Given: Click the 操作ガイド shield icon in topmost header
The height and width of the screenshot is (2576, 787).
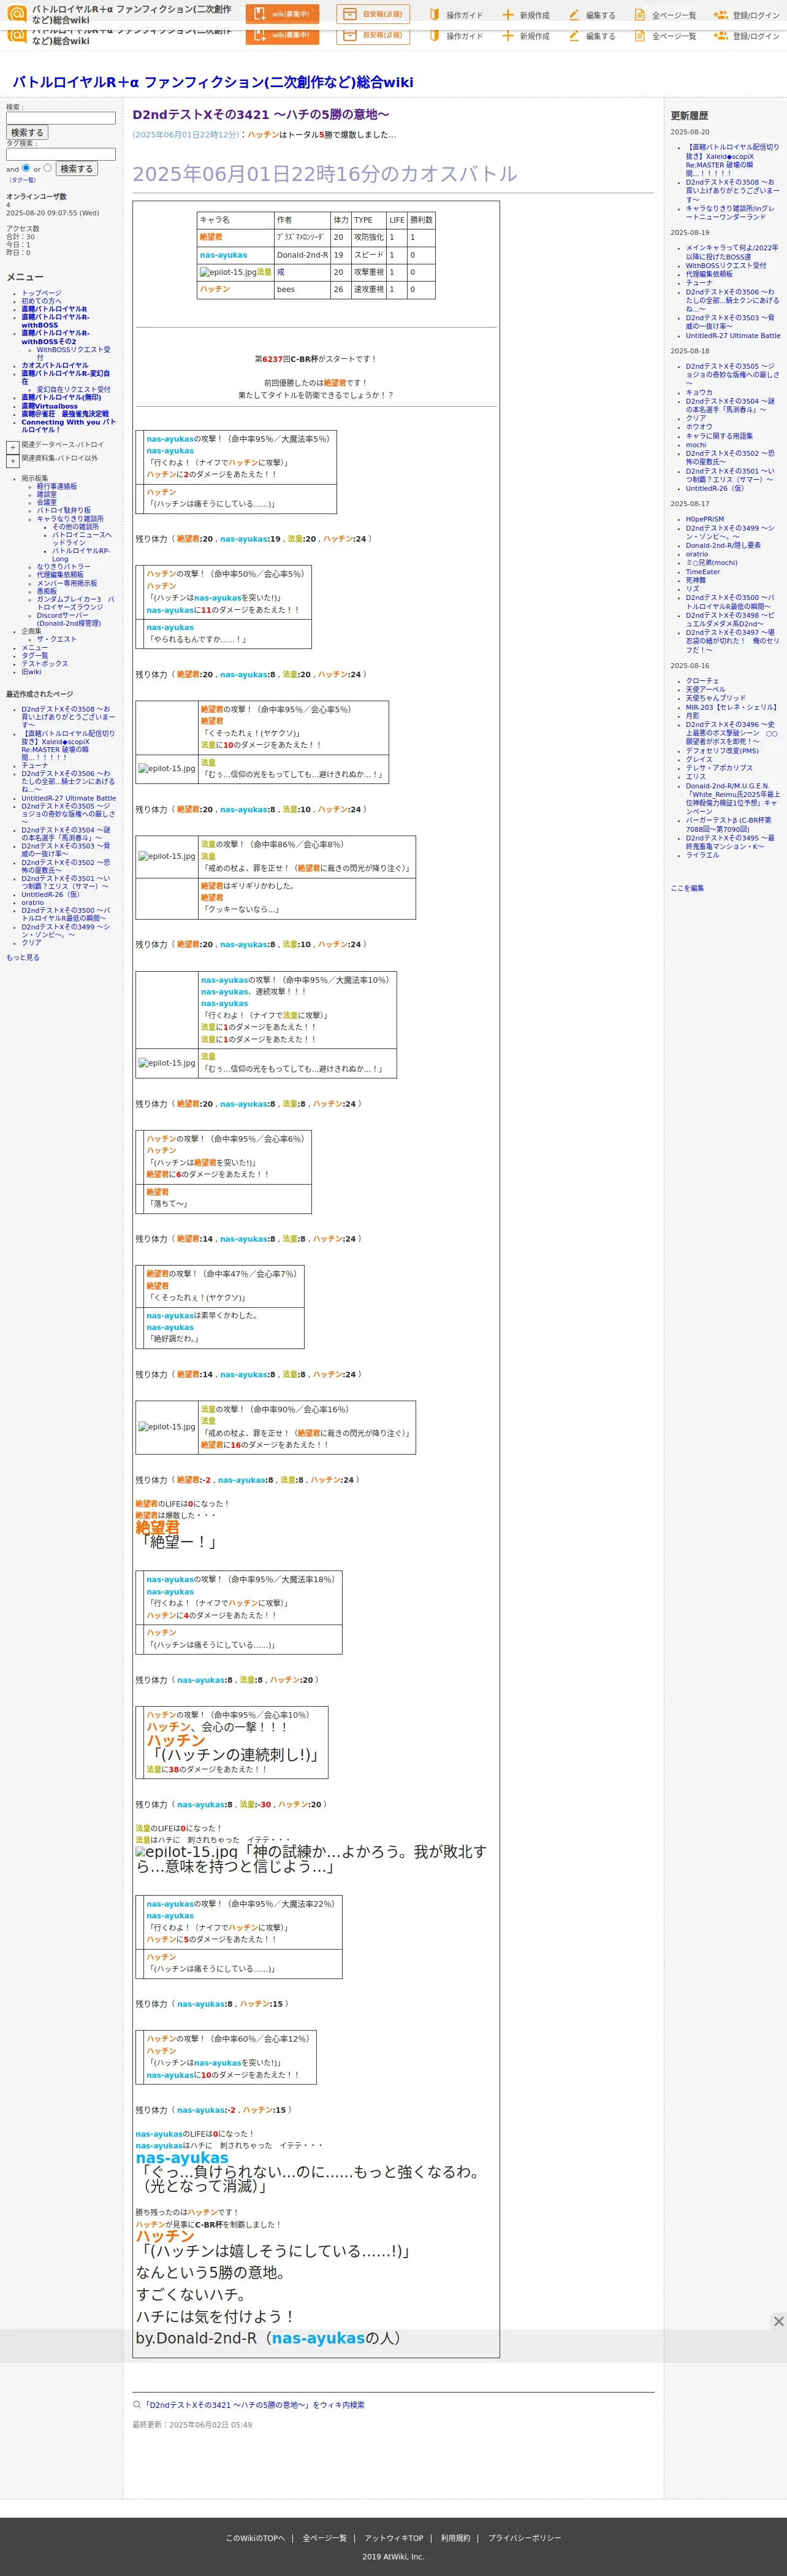Looking at the screenshot, I should tap(435, 15).
